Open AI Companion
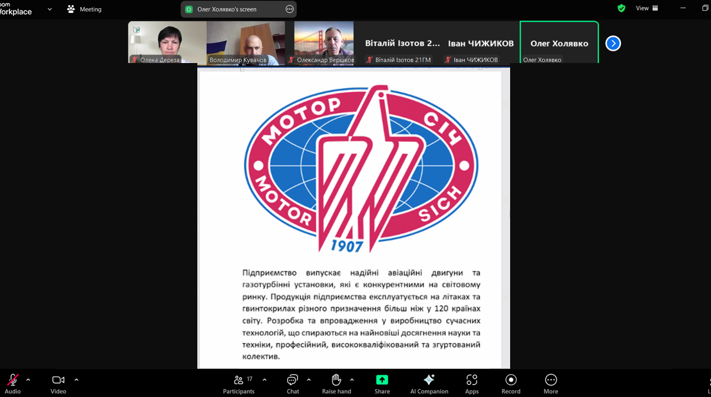 429,383
